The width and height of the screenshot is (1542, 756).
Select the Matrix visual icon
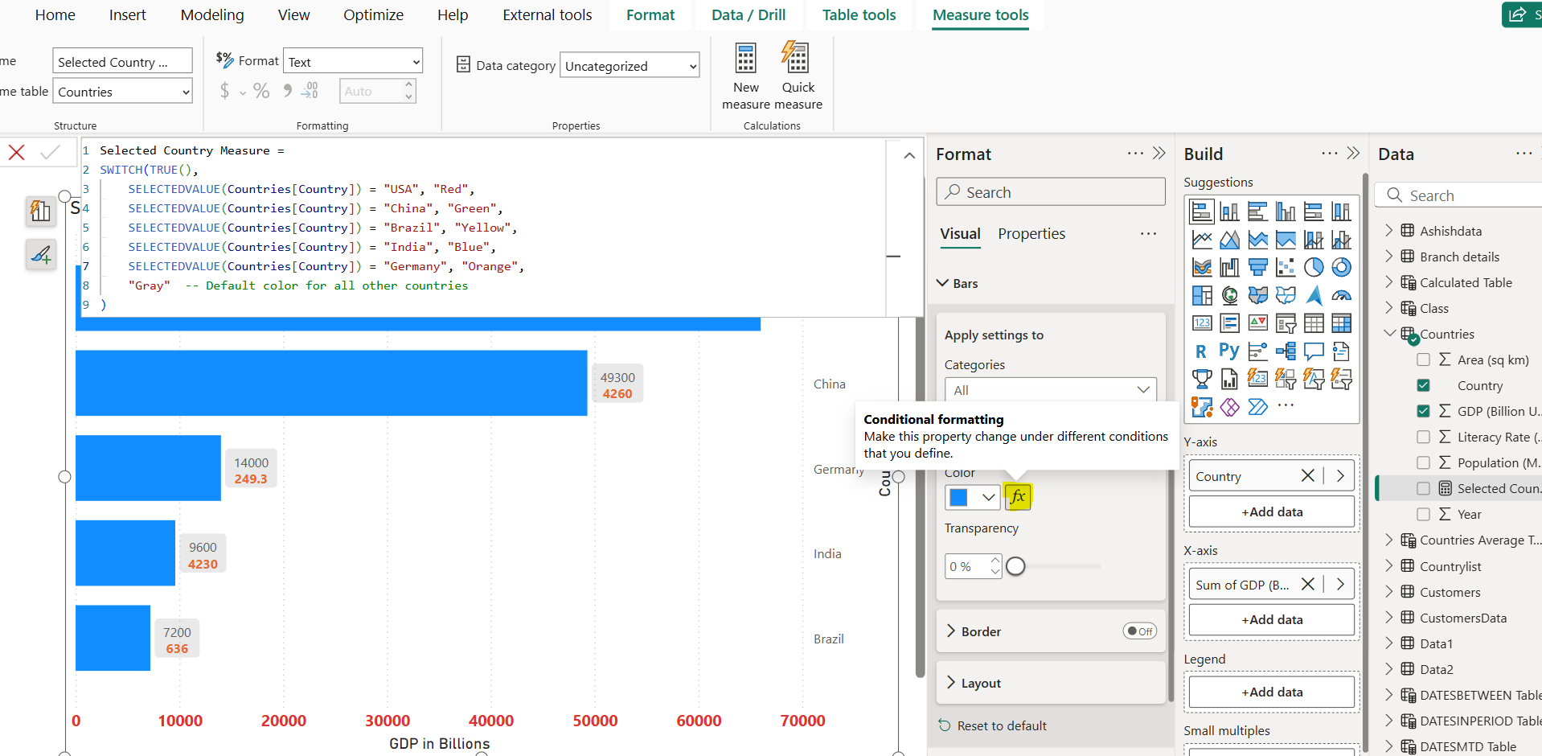point(1342,323)
